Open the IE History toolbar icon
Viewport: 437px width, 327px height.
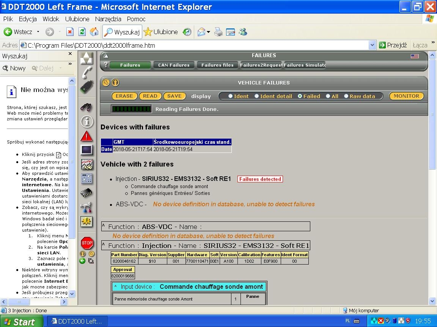(x=187, y=32)
